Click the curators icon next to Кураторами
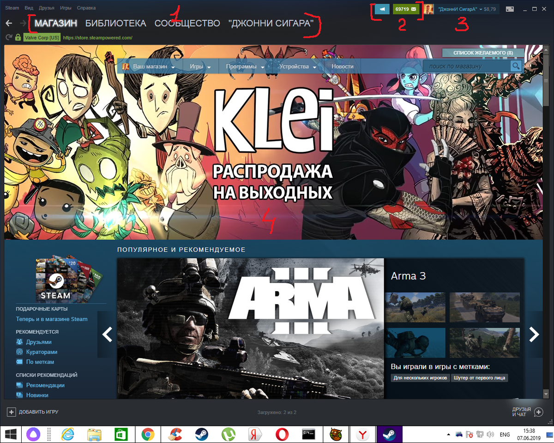The image size is (554, 443). coord(19,352)
